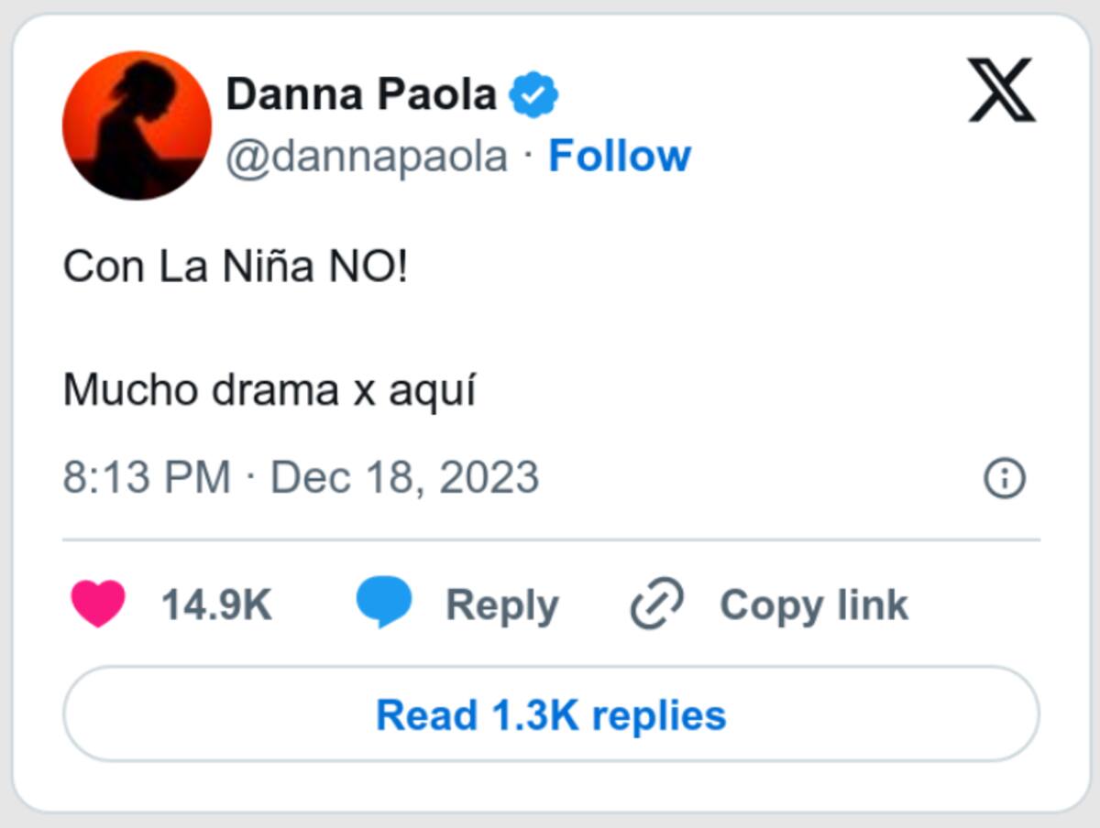Click the chain link copy icon
Screen dimensions: 1100x828
[x=657, y=605]
